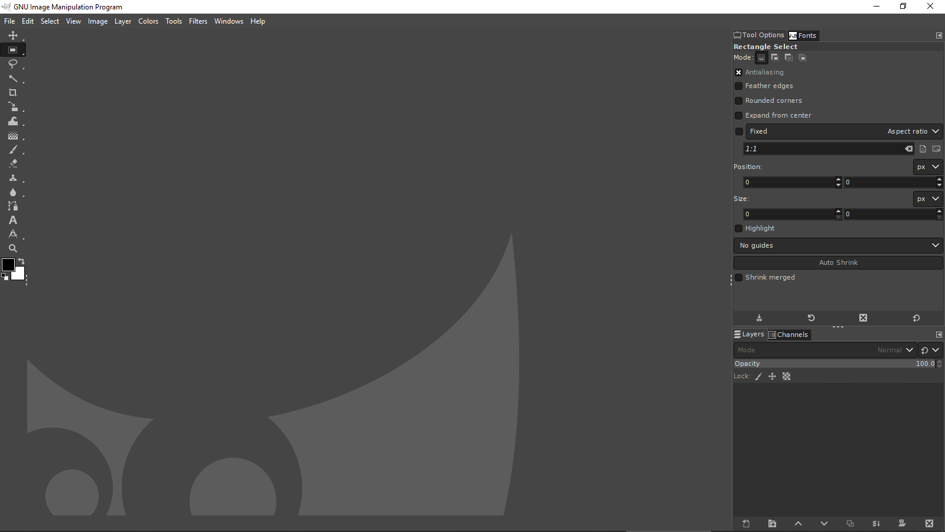Create a new layer
This screenshot has height=532, width=945.
pyautogui.click(x=746, y=524)
